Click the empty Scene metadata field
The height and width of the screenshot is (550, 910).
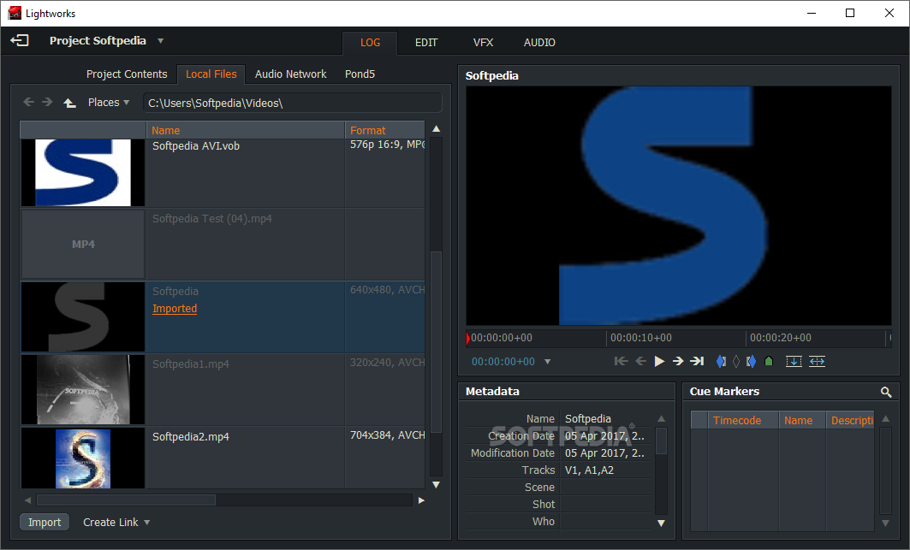[x=605, y=488]
